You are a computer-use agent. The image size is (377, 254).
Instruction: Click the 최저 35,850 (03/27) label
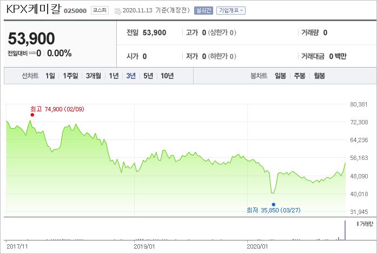click(274, 210)
